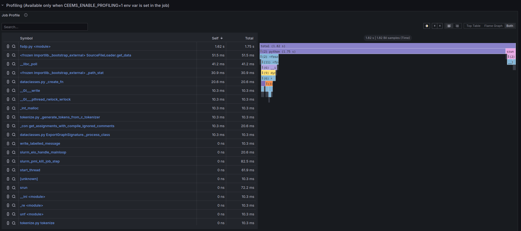Screen dimensions: 521x231
Task: Click search icon for start_thread row
Action: tap(14, 170)
